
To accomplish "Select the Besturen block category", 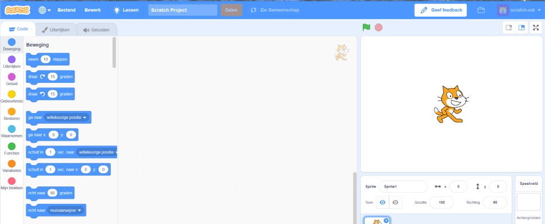I will pyautogui.click(x=12, y=114).
